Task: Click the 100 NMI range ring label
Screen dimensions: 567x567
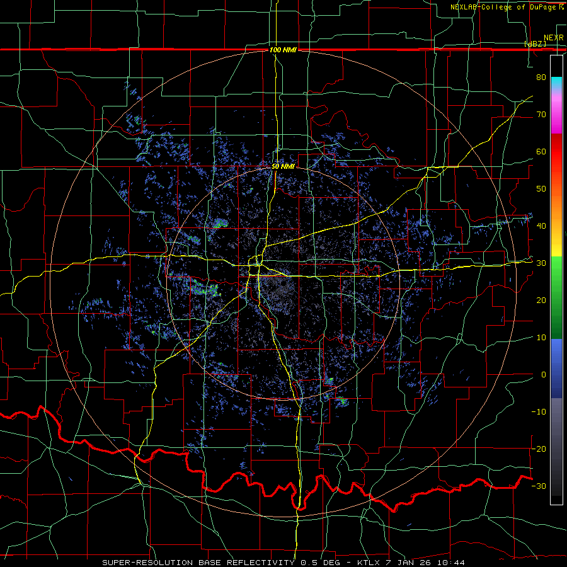Action: click(x=283, y=50)
